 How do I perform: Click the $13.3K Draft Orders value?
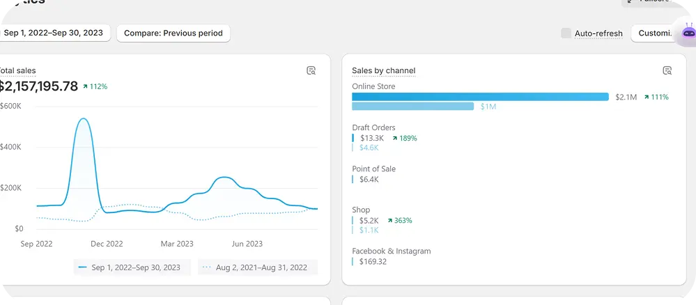click(x=372, y=138)
